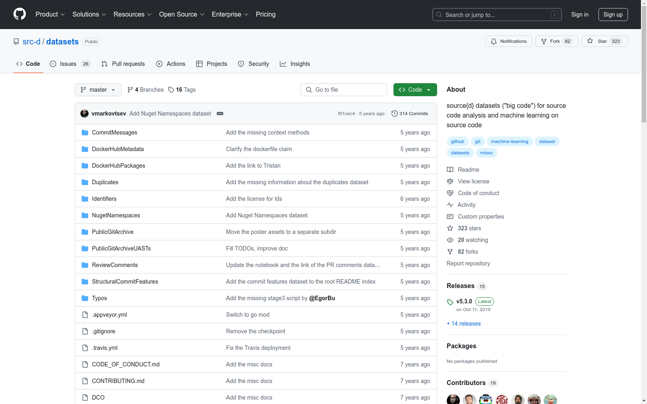Open the Solutions dropdown menu
The height and width of the screenshot is (404, 647).
coord(89,15)
